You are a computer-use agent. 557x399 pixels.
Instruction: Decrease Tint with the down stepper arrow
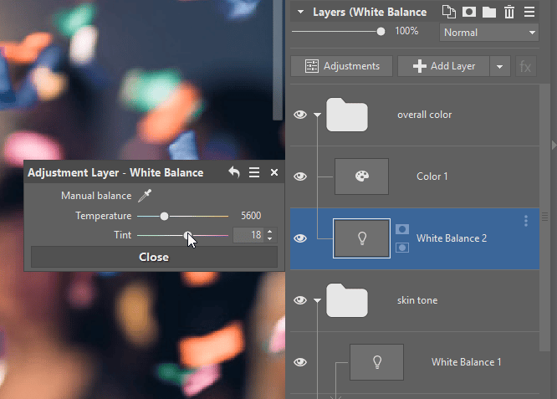[270, 238]
